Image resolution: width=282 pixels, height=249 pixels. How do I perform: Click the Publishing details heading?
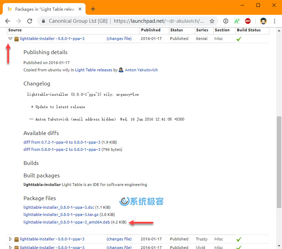46,52
